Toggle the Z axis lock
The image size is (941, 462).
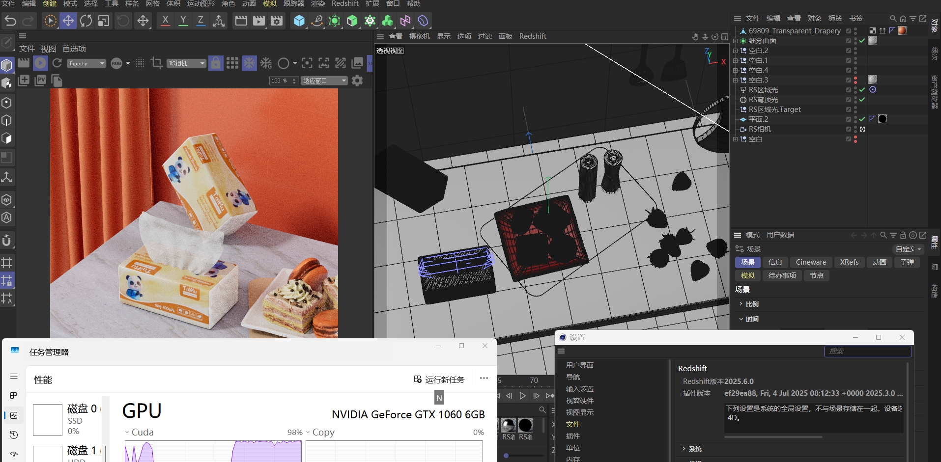point(200,21)
